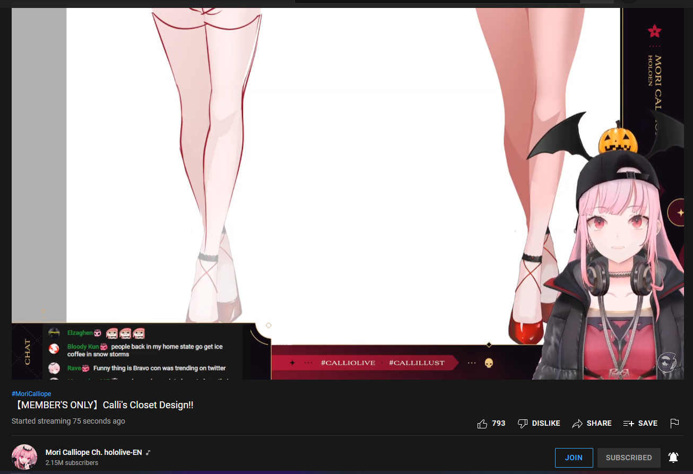
Task: Click the SUBSCRIBED button
Action: pos(629,458)
